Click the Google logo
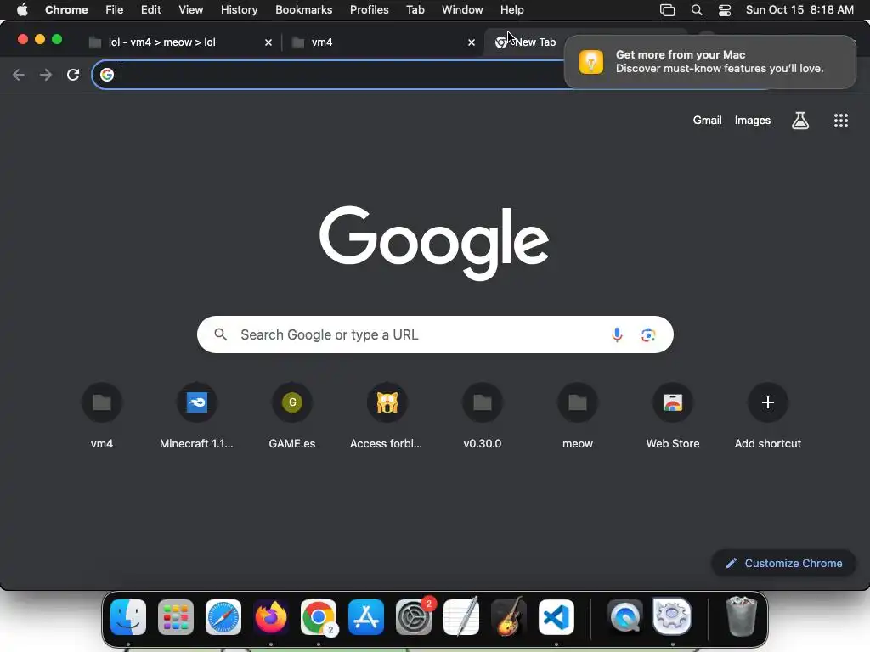 click(434, 242)
